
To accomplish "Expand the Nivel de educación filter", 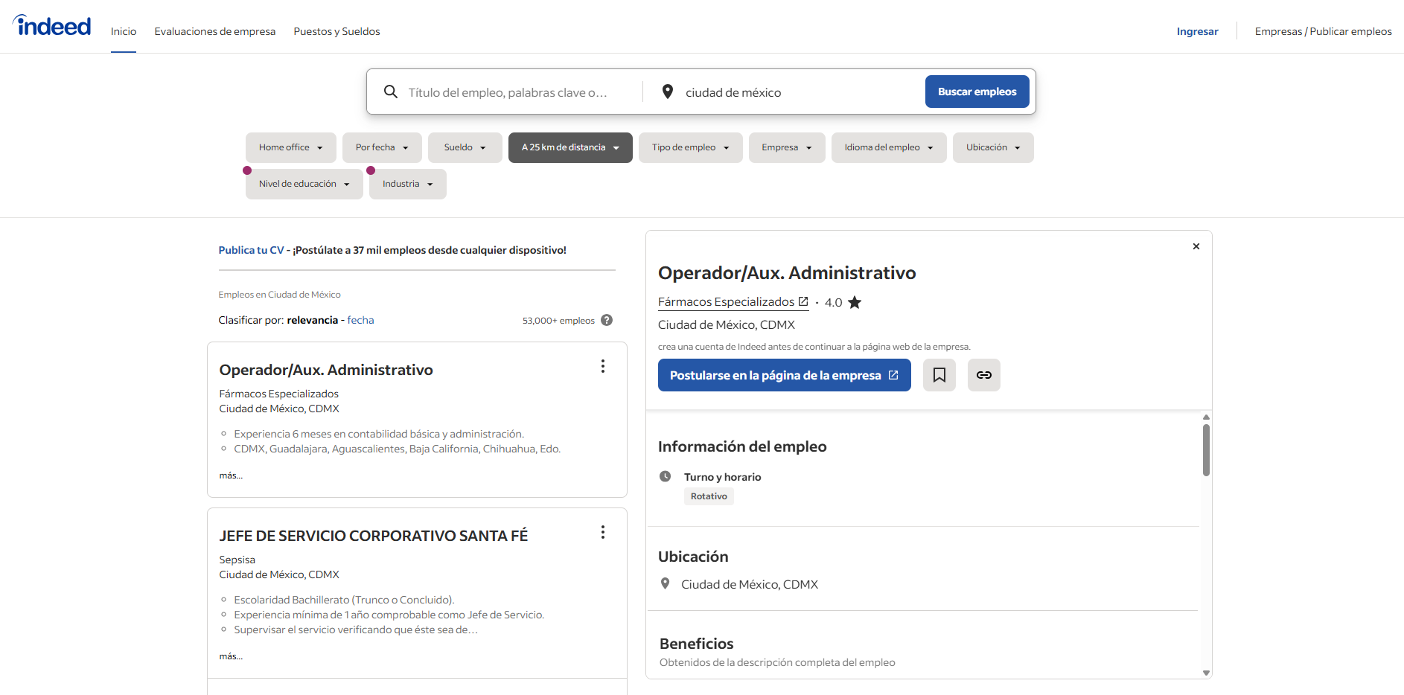I will click(304, 184).
